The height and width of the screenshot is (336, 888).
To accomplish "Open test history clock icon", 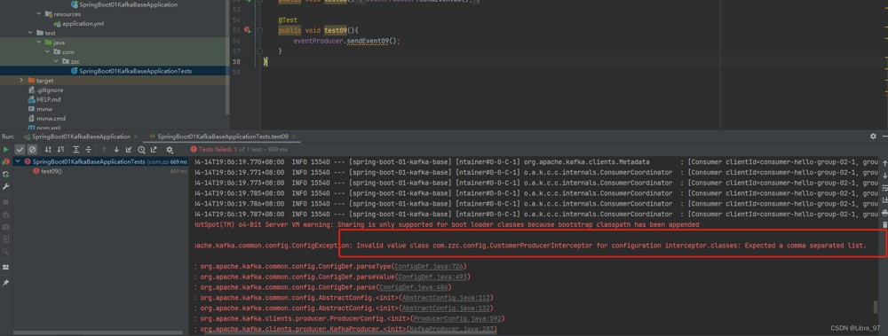I will tap(141, 149).
